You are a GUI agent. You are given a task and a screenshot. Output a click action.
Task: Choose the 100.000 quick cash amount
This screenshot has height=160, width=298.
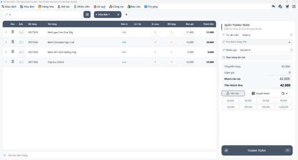click(231, 107)
